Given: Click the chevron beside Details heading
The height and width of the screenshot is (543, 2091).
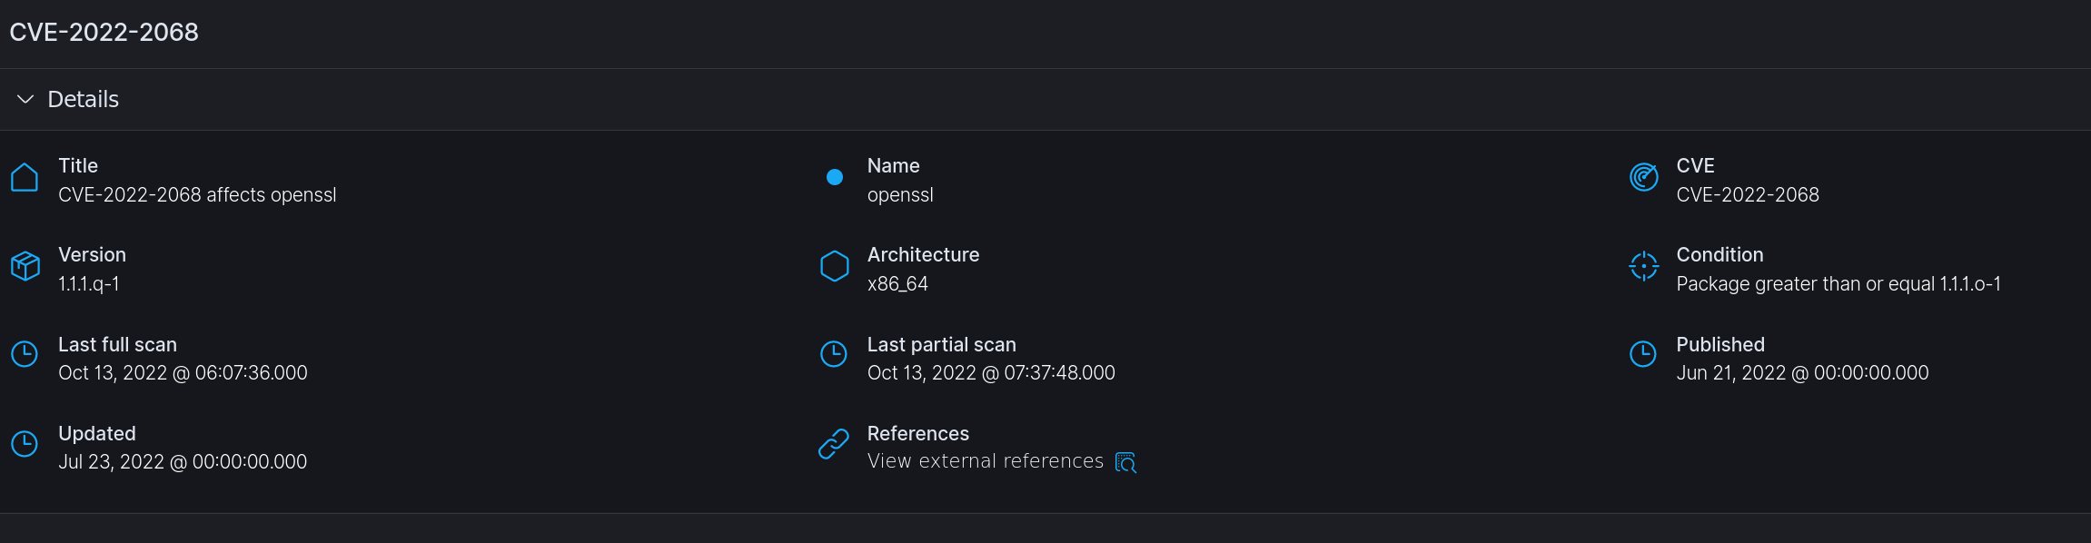Looking at the screenshot, I should pyautogui.click(x=25, y=99).
